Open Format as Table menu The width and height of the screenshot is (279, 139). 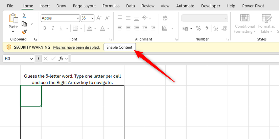[x=266, y=24]
